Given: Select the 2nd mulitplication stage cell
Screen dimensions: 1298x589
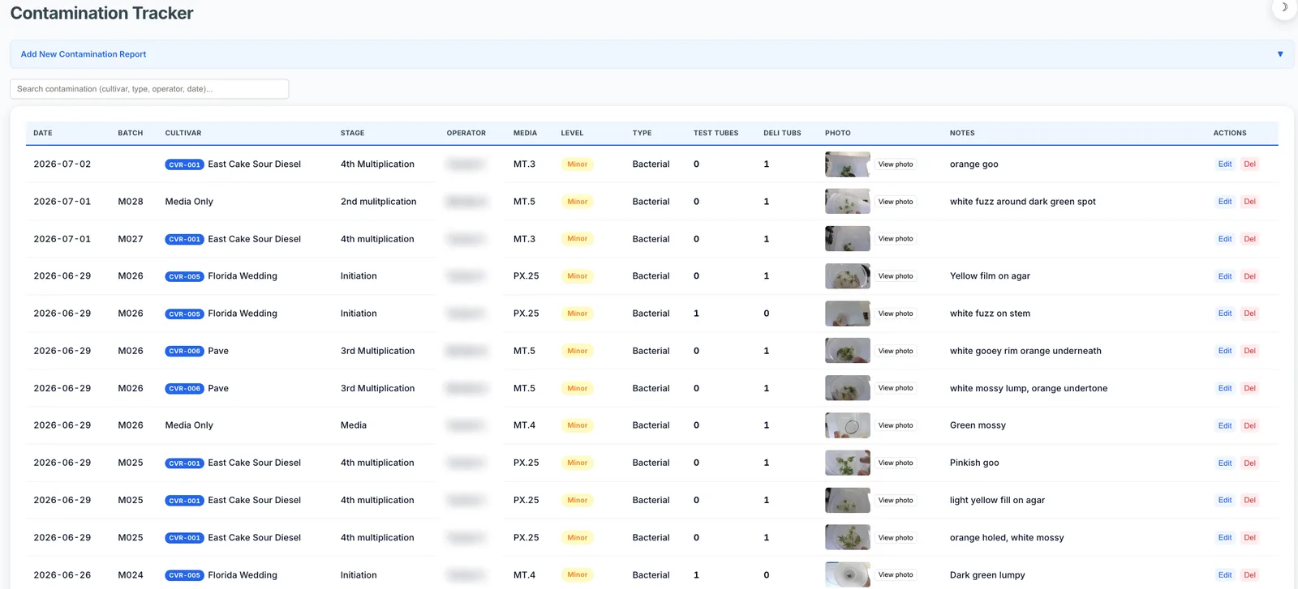Looking at the screenshot, I should [379, 202].
